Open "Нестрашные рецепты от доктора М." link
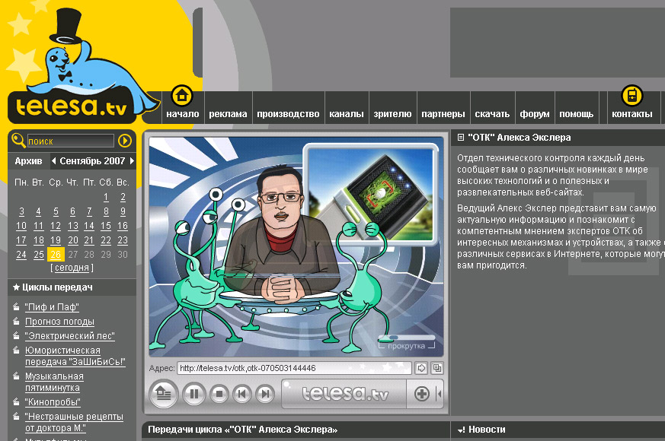 click(x=74, y=422)
